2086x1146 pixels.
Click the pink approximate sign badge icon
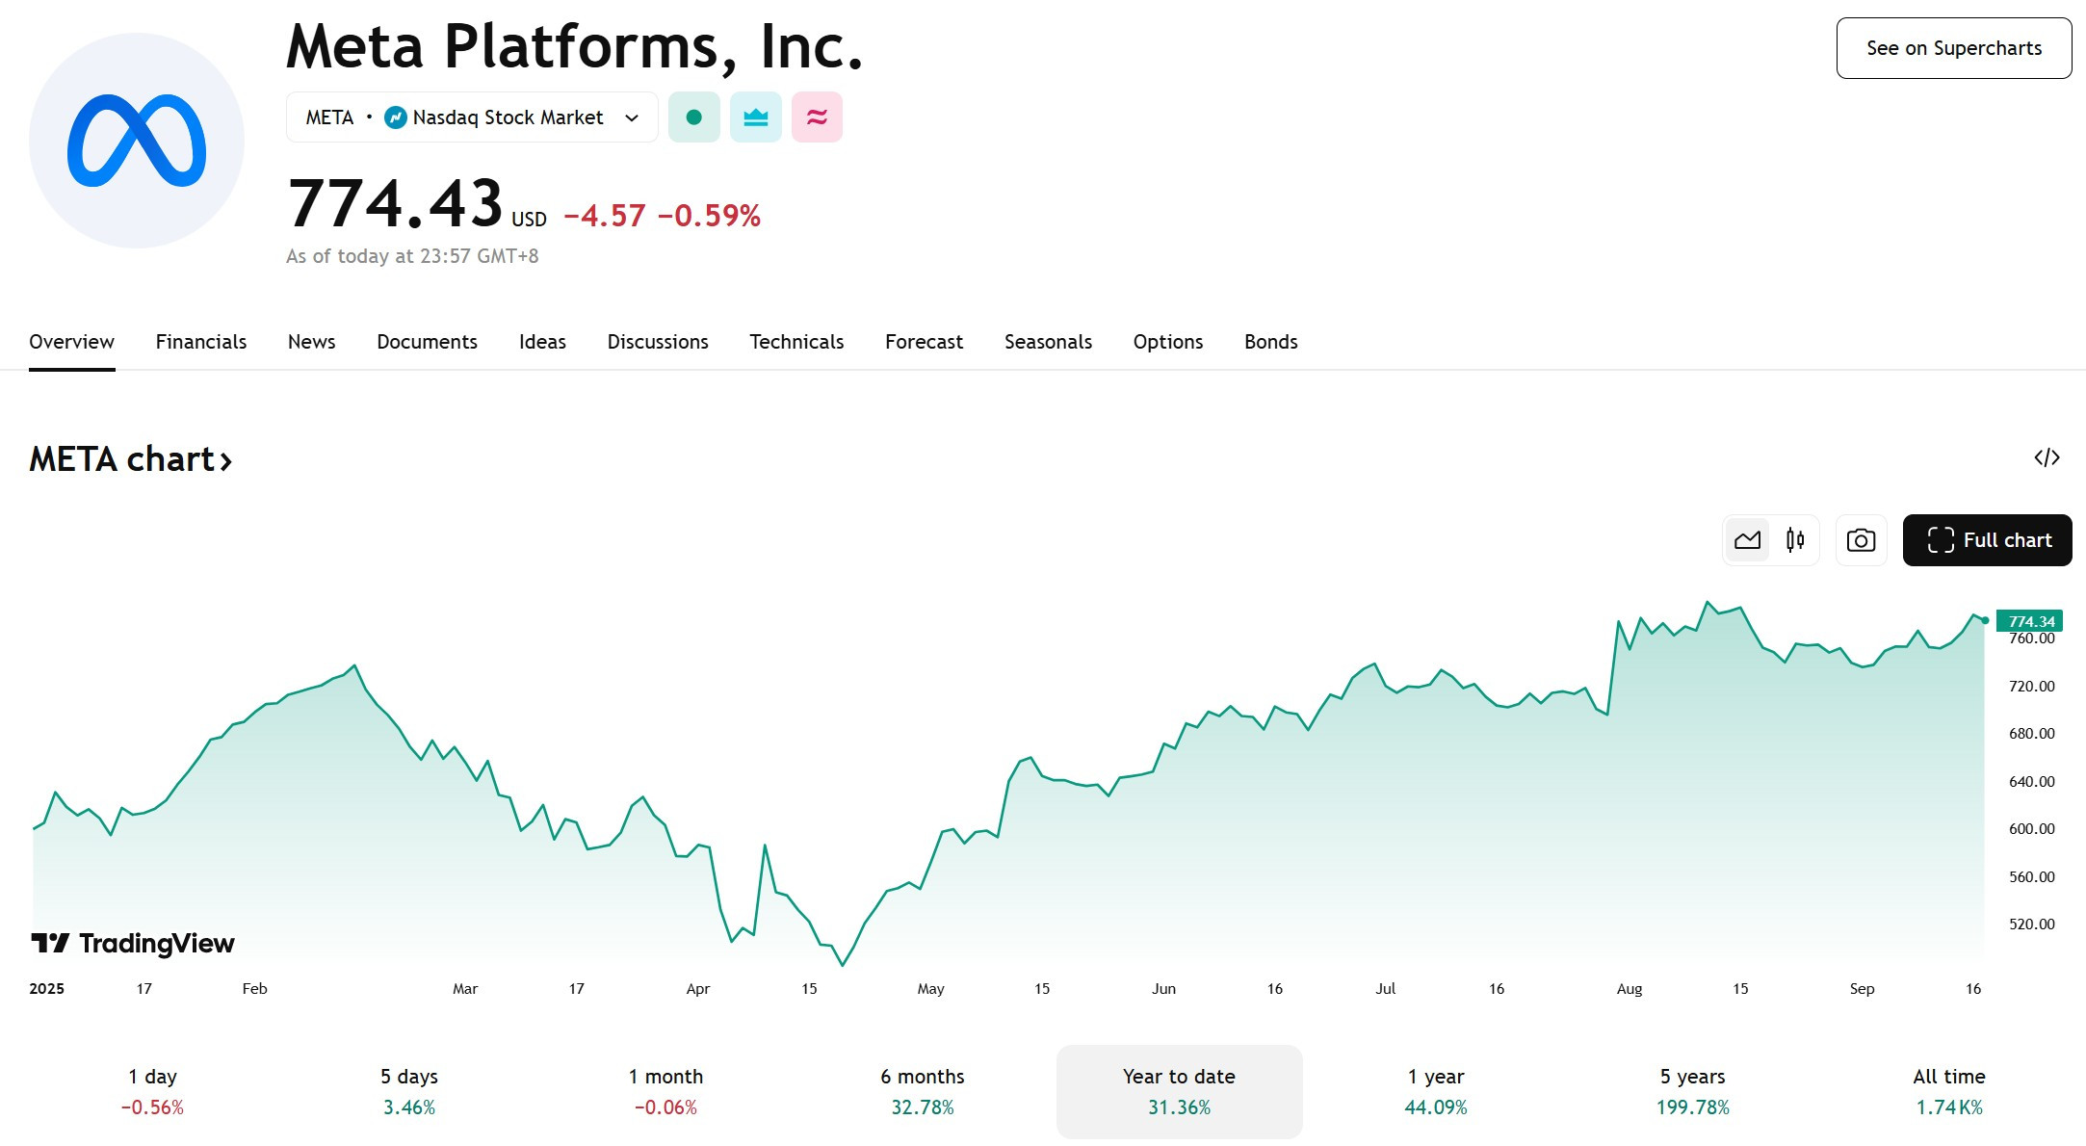(817, 117)
